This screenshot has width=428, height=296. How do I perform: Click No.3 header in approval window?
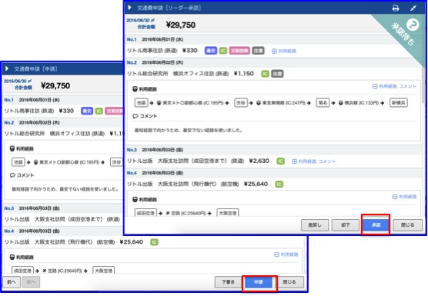(x=274, y=150)
